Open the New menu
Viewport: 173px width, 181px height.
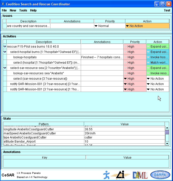click(x=13, y=10)
